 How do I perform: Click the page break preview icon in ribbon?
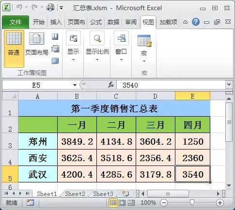point(55,37)
